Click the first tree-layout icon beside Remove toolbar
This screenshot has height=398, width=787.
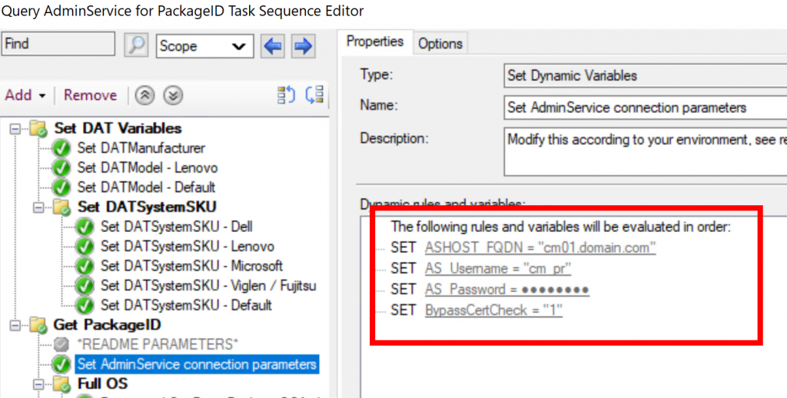point(286,95)
